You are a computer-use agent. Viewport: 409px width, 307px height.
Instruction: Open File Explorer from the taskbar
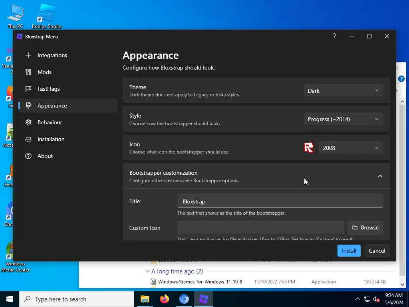pos(145,299)
